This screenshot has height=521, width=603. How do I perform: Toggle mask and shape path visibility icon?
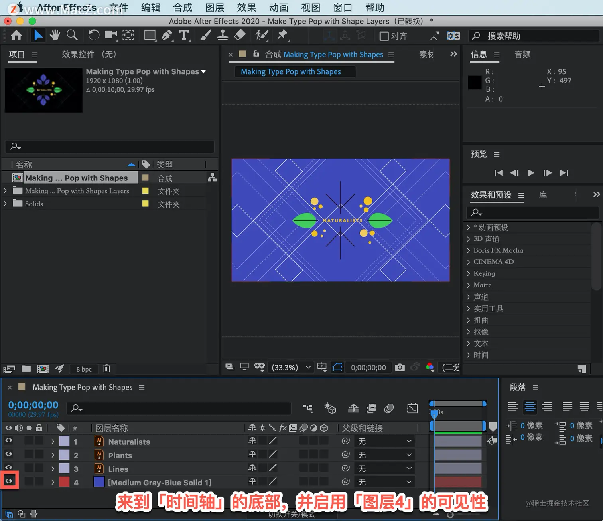[x=337, y=367]
